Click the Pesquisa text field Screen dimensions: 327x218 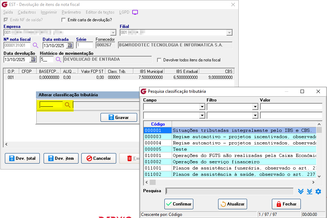click(230, 191)
